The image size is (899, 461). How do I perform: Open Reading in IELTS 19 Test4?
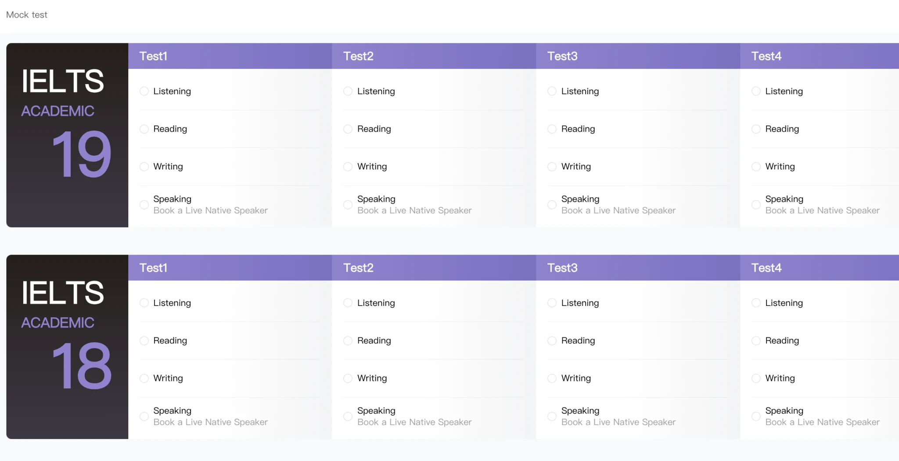point(782,129)
